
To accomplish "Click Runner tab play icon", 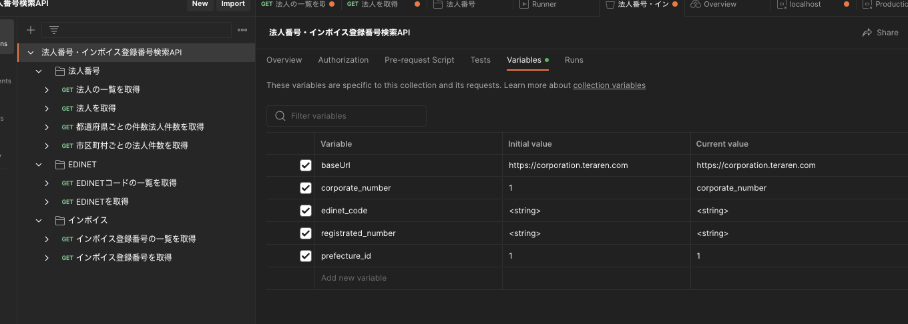I will 524,4.
